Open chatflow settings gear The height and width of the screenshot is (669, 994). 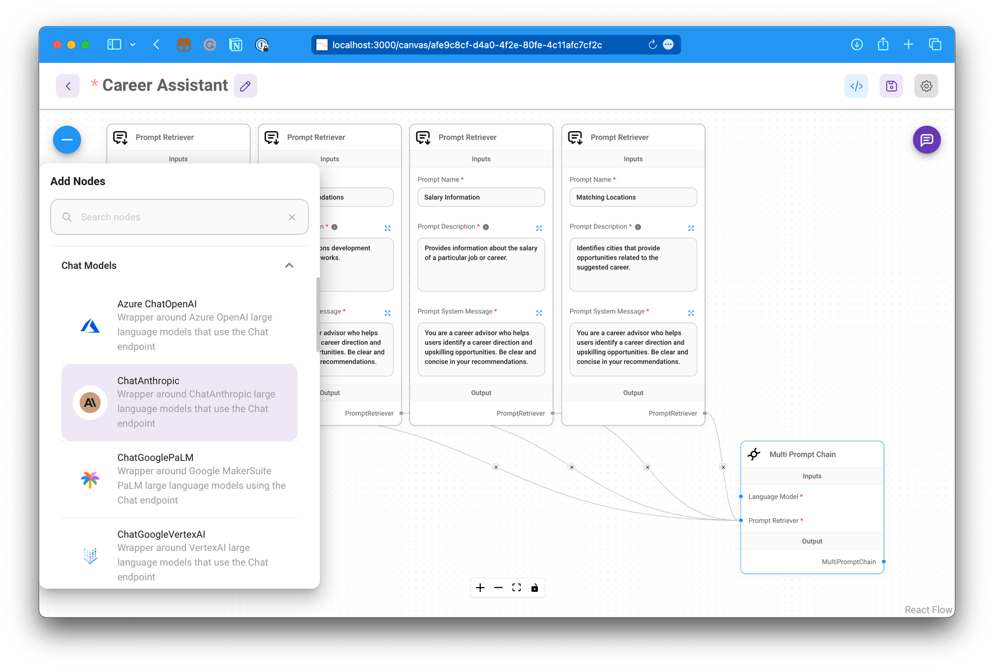[926, 86]
